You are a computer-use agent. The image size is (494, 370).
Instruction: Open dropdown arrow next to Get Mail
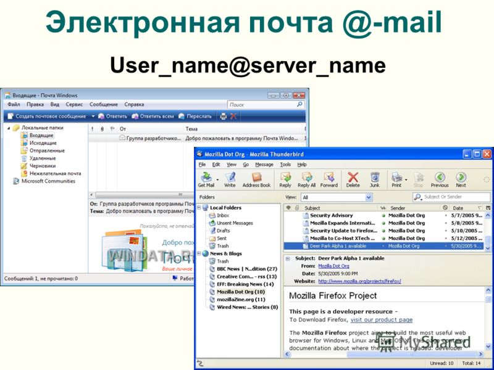[x=218, y=179]
